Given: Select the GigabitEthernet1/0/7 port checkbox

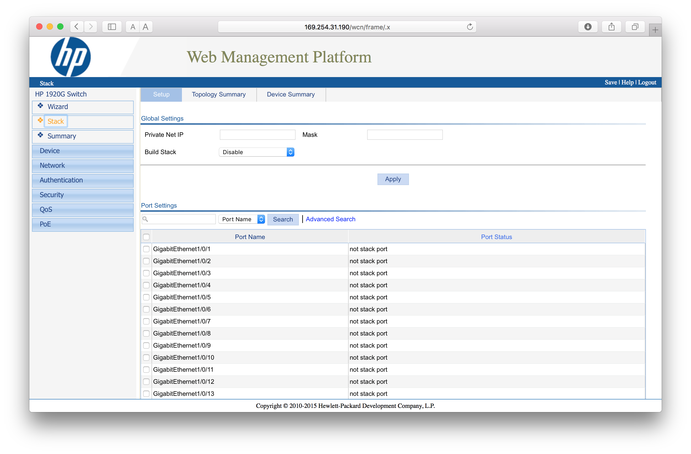Looking at the screenshot, I should coord(146,321).
